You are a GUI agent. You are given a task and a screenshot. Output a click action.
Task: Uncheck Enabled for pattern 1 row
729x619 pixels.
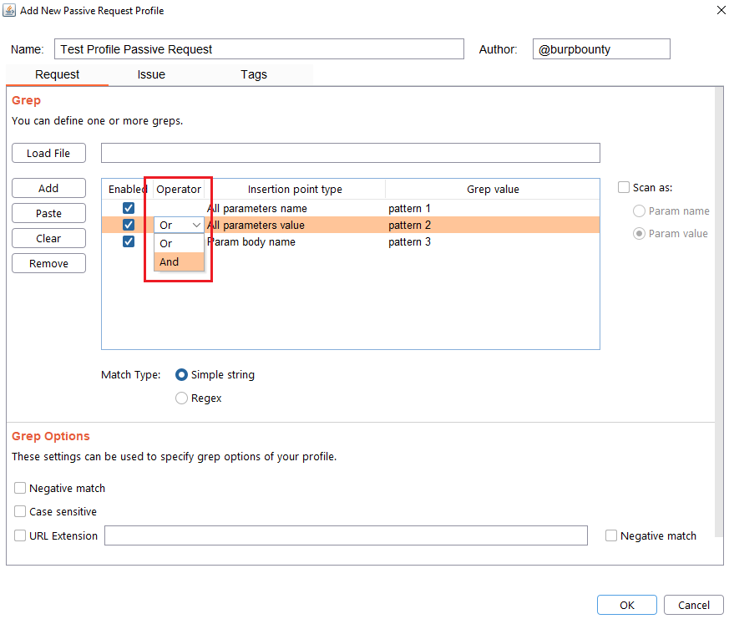129,208
